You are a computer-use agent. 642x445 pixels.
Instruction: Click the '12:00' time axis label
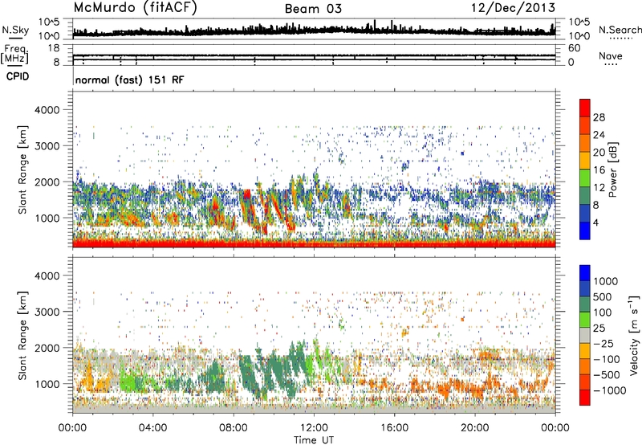pos(314,428)
